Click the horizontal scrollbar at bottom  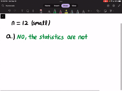click(x=50, y=90)
